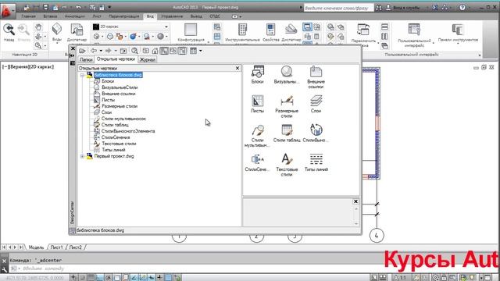This screenshot has height=281, width=500.
Task: Open the Свойства properties palette
Action: pyautogui.click(x=271, y=32)
